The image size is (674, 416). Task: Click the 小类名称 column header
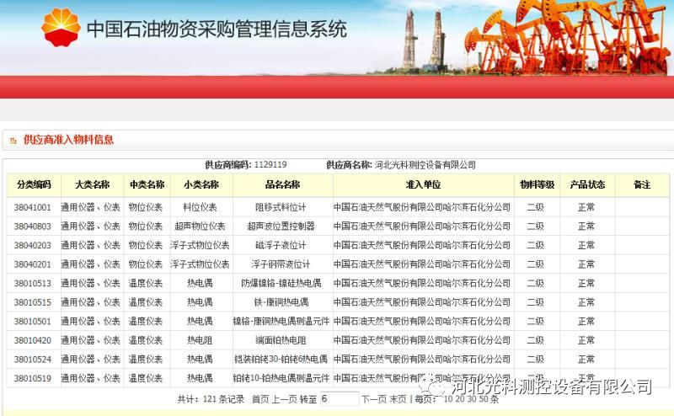tap(201, 184)
